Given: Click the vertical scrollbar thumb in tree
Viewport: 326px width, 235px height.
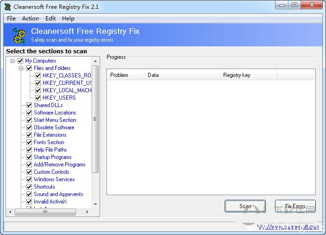Looking at the screenshot, I should tap(95, 119).
